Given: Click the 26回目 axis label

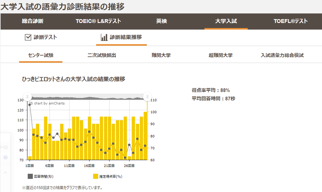Looking at the screenshot, I should tap(129, 166).
